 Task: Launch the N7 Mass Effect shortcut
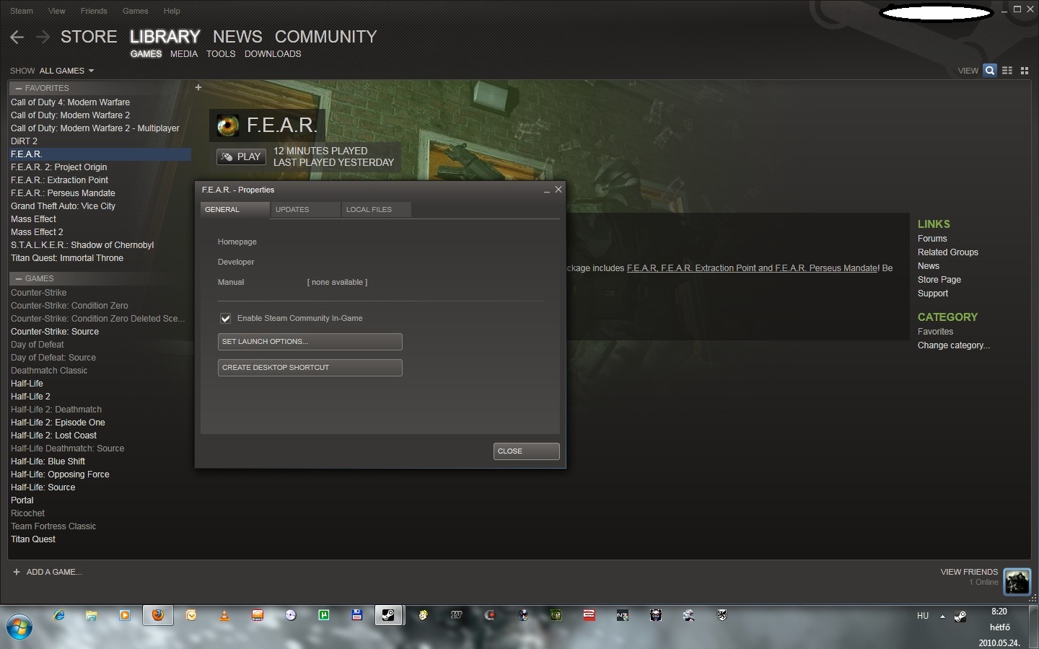pyautogui.click(x=622, y=615)
